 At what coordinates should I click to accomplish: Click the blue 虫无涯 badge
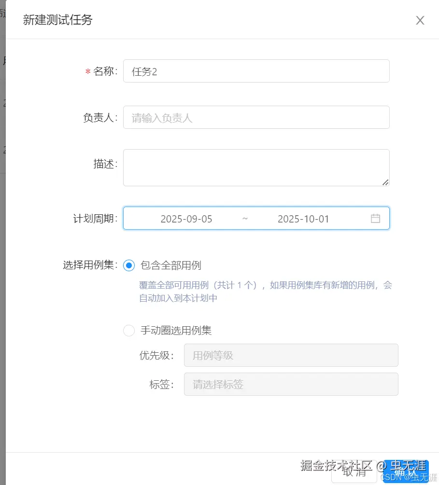click(406, 468)
